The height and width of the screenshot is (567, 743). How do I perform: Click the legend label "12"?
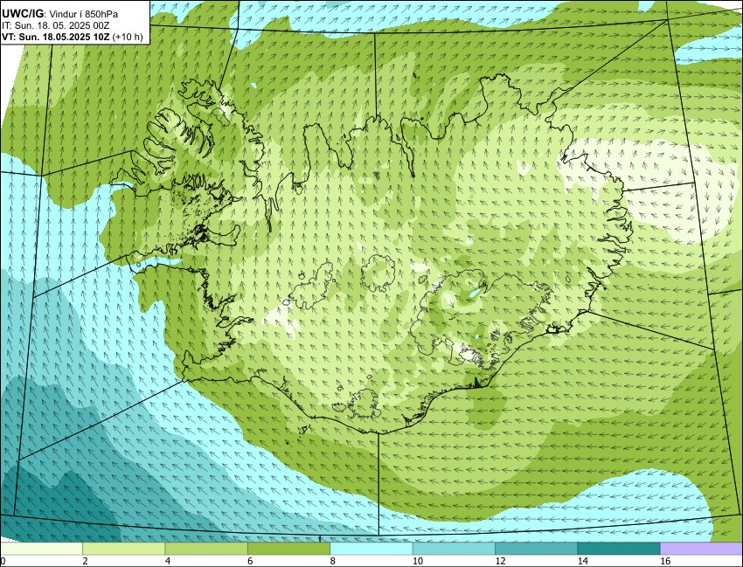(x=499, y=561)
